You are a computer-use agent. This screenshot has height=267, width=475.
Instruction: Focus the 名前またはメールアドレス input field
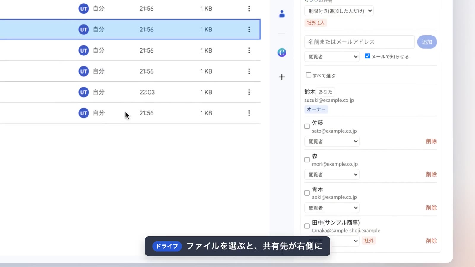click(359, 42)
